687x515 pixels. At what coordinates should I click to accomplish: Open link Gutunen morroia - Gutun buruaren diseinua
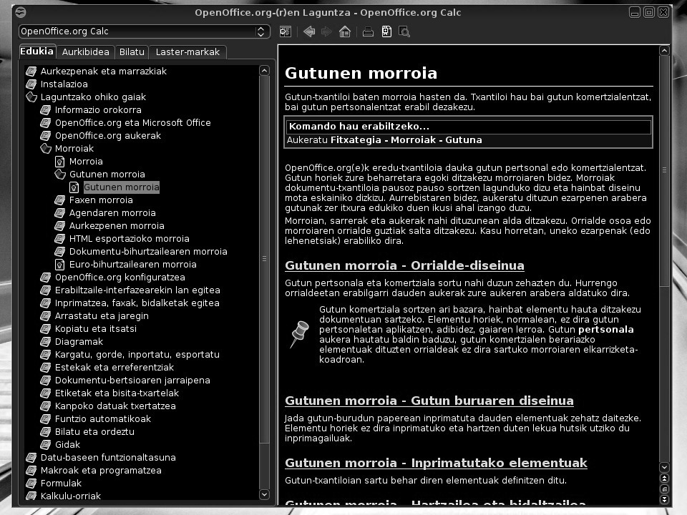point(429,401)
